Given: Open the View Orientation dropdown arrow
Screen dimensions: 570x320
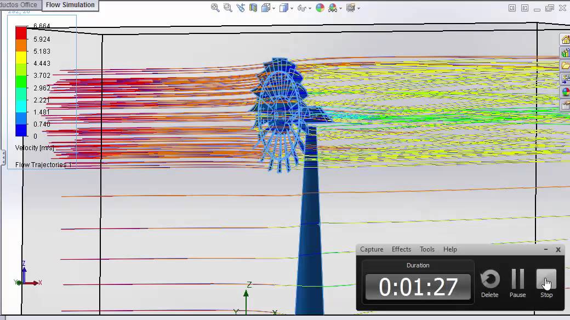Looking at the screenshot, I should tap(273, 8).
